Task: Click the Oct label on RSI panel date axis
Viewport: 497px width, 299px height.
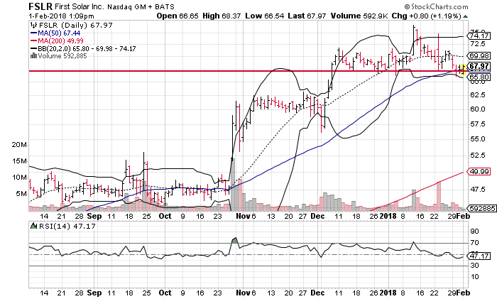Action: 165,293
